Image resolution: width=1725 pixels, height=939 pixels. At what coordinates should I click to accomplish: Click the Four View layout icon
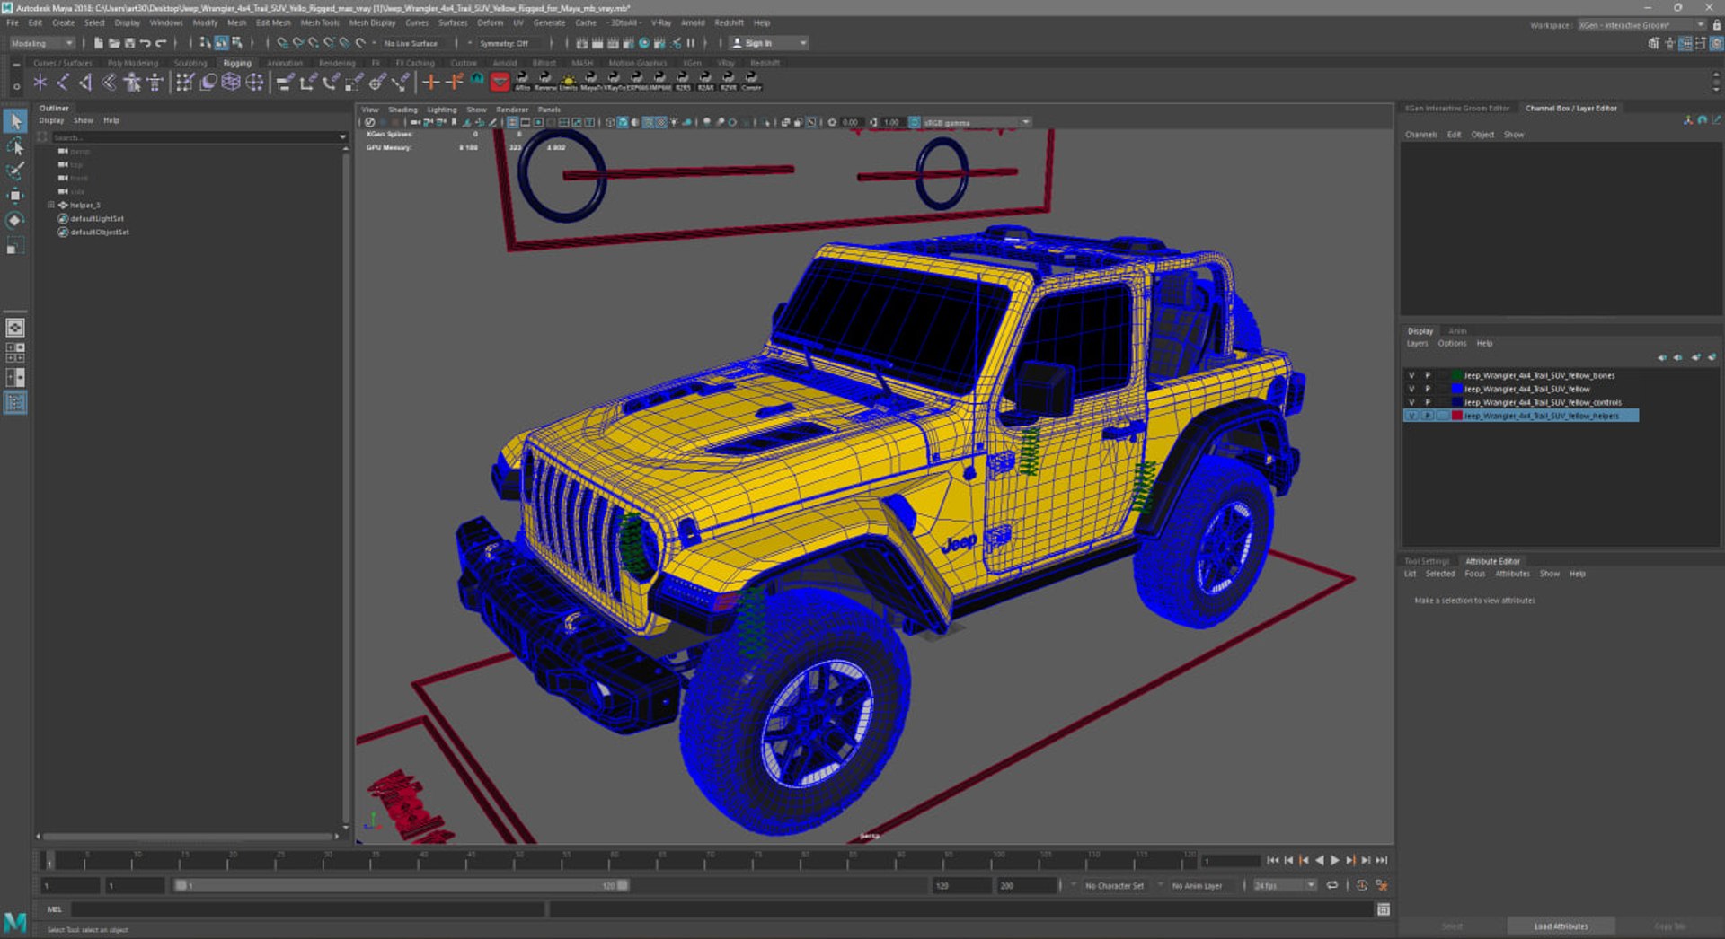[15, 353]
